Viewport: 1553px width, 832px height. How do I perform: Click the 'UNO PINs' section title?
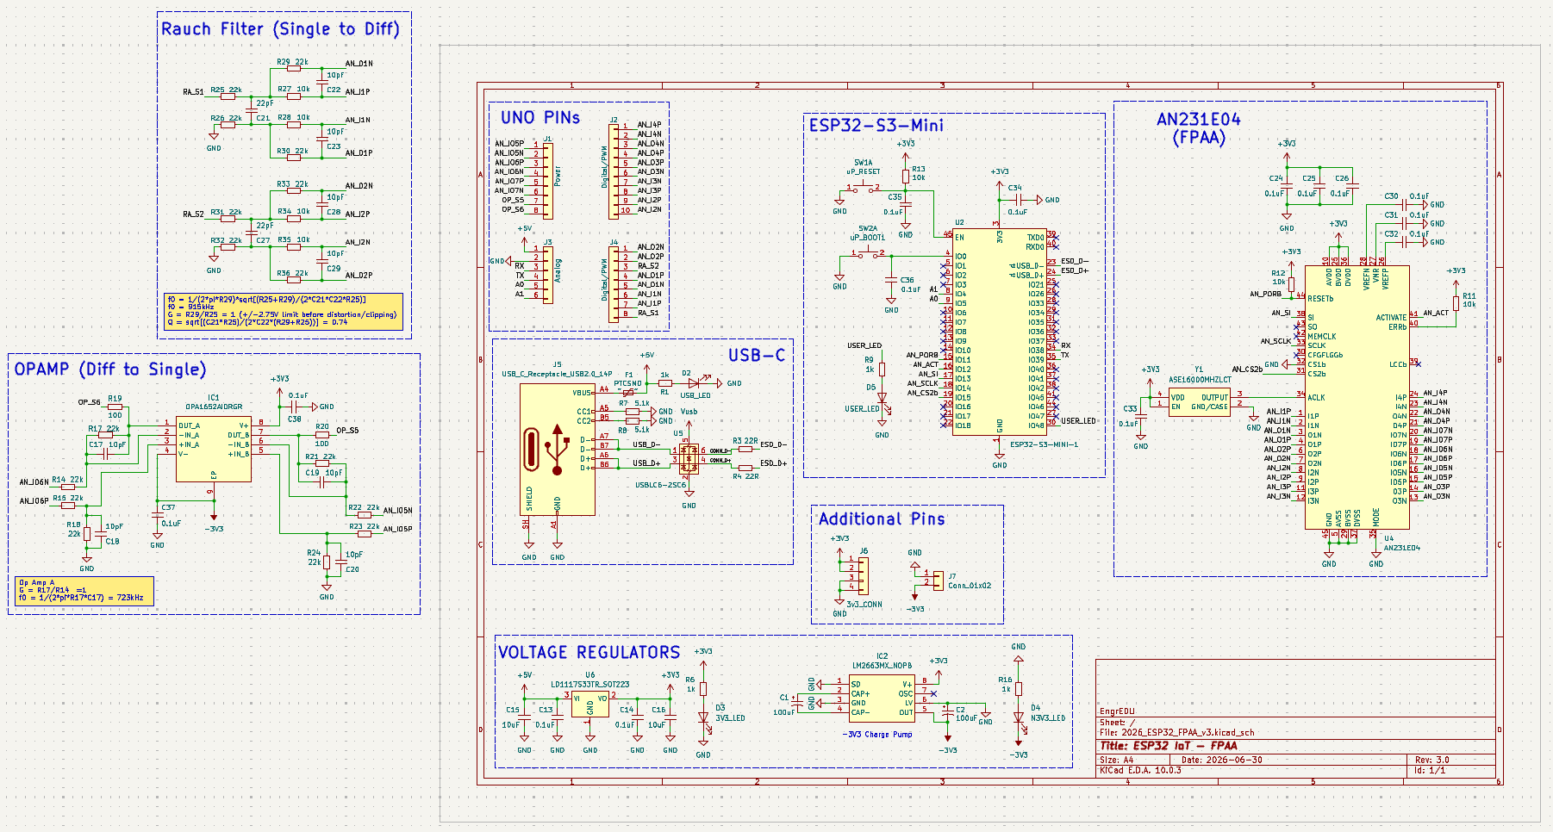click(540, 117)
